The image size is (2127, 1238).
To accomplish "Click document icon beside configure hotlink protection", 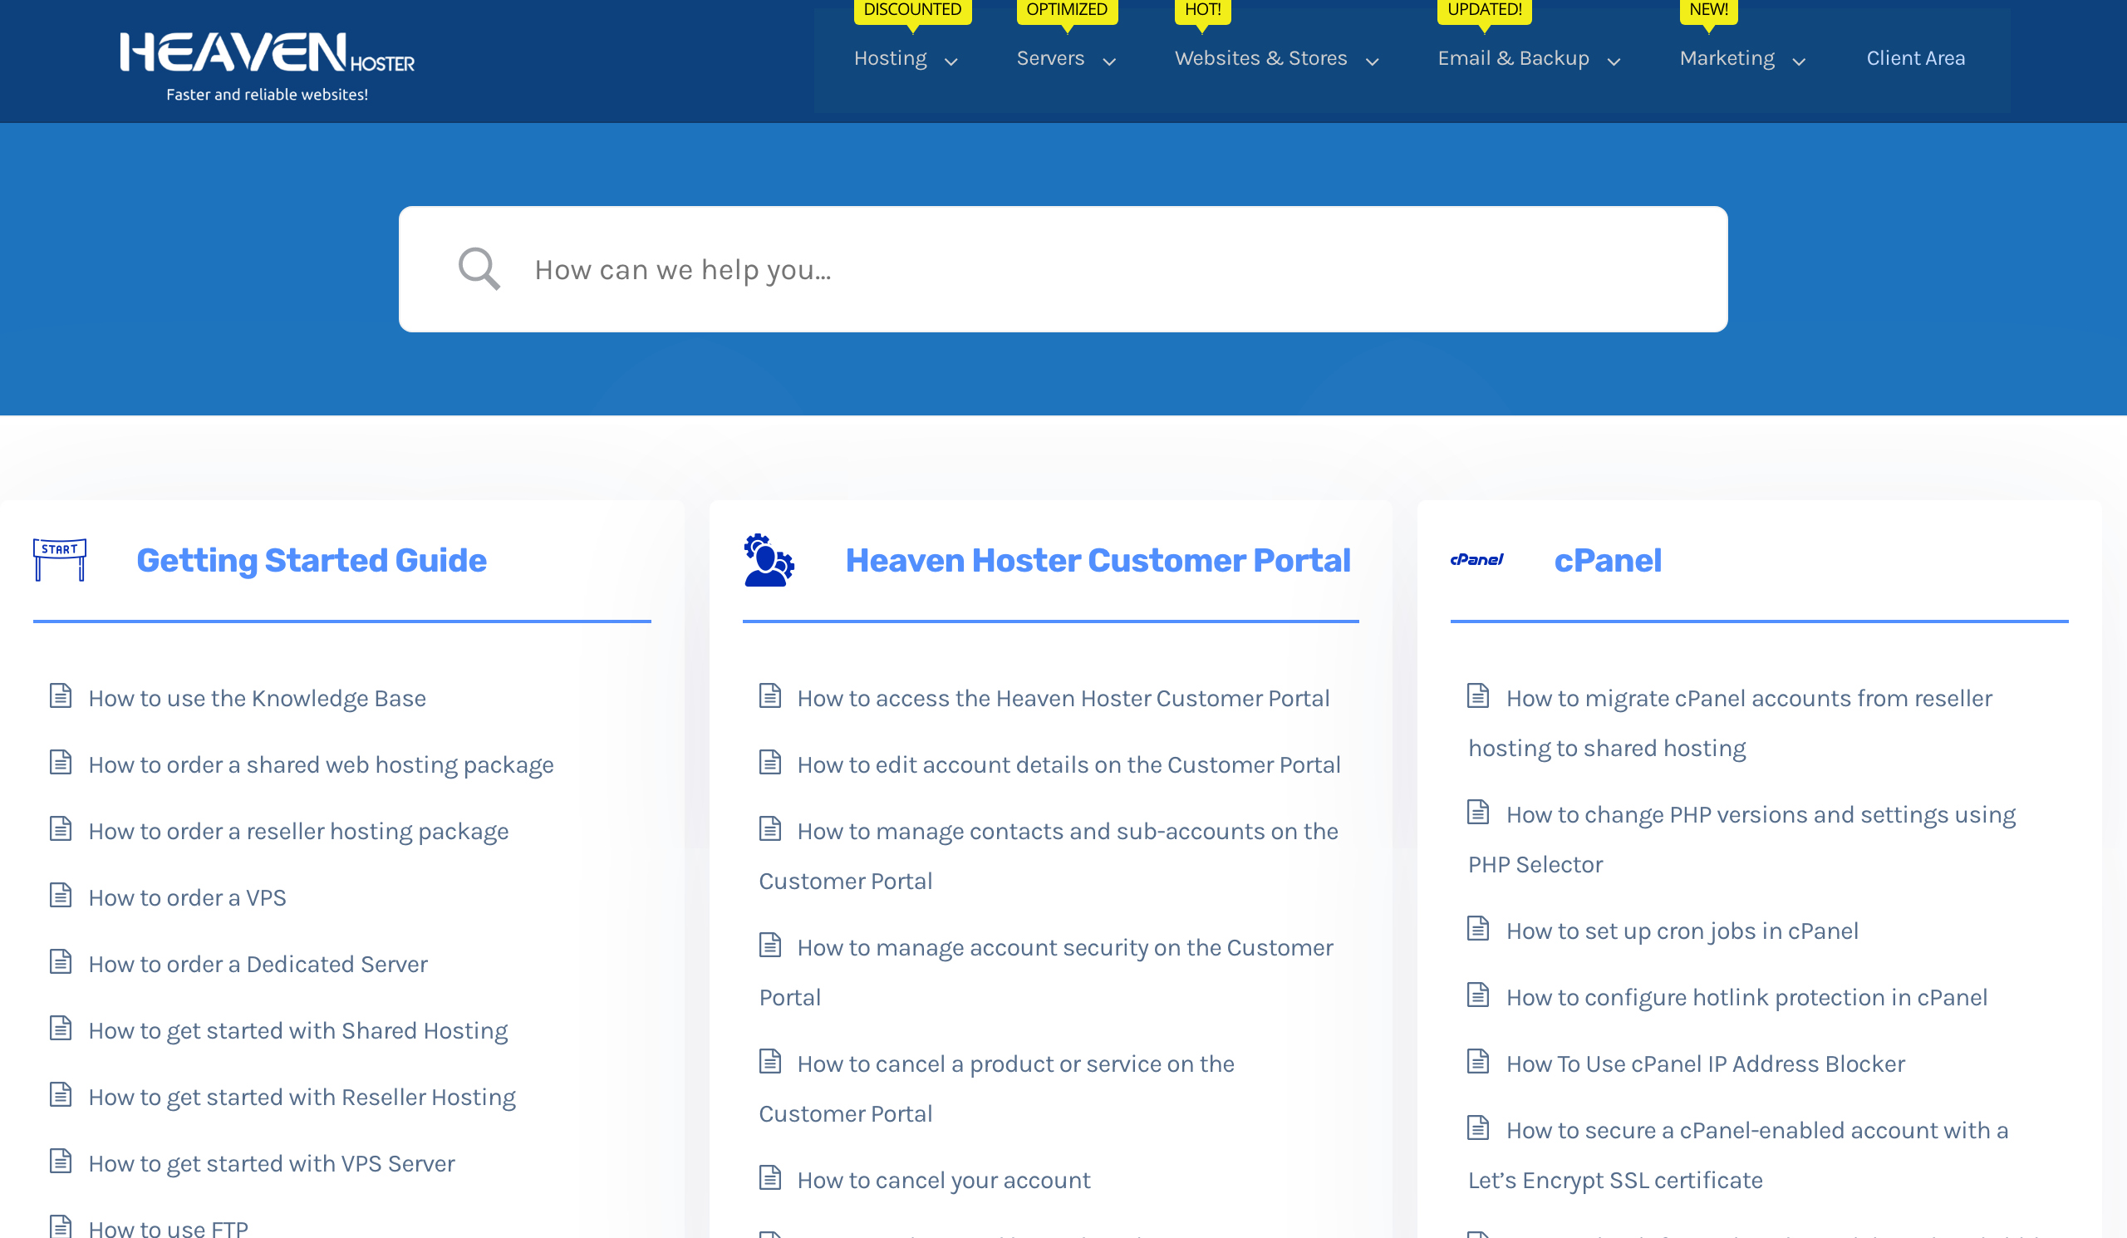I will coord(1478,995).
